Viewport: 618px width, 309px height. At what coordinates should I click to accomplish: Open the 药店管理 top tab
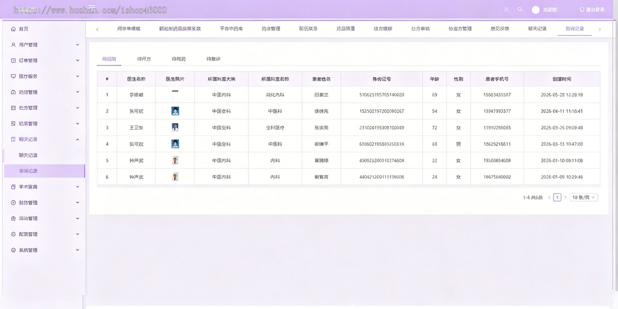[x=271, y=29]
